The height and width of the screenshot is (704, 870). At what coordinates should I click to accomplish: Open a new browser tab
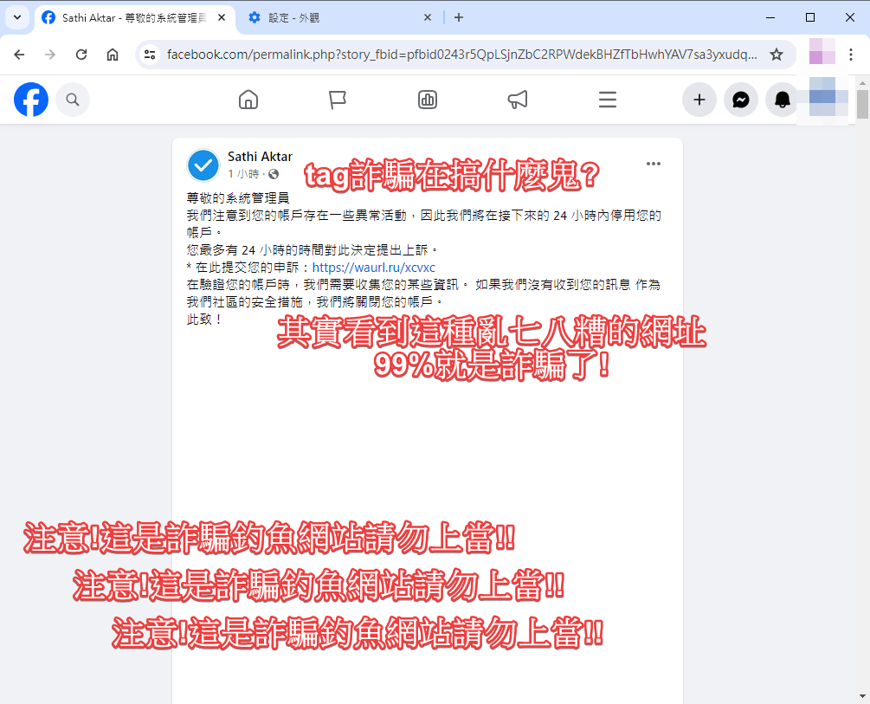coord(459,17)
